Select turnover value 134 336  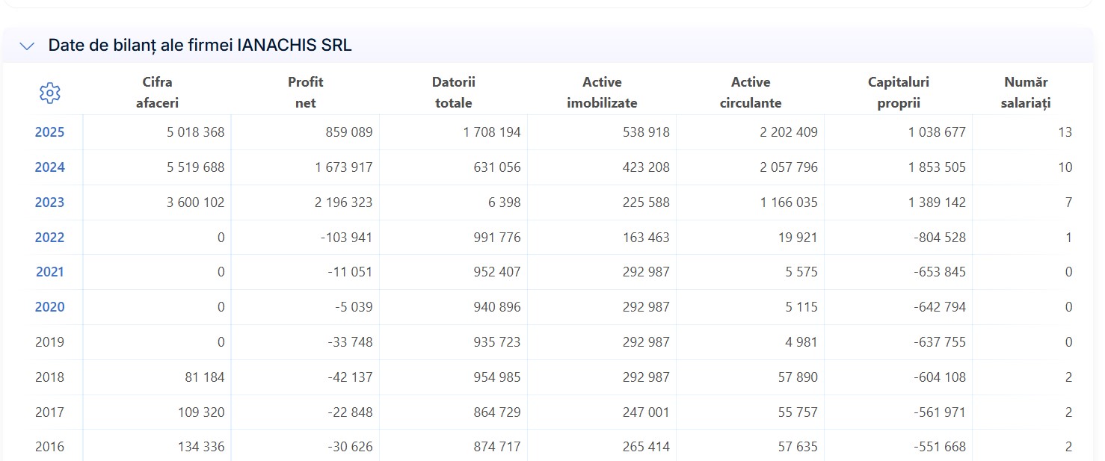point(201,447)
